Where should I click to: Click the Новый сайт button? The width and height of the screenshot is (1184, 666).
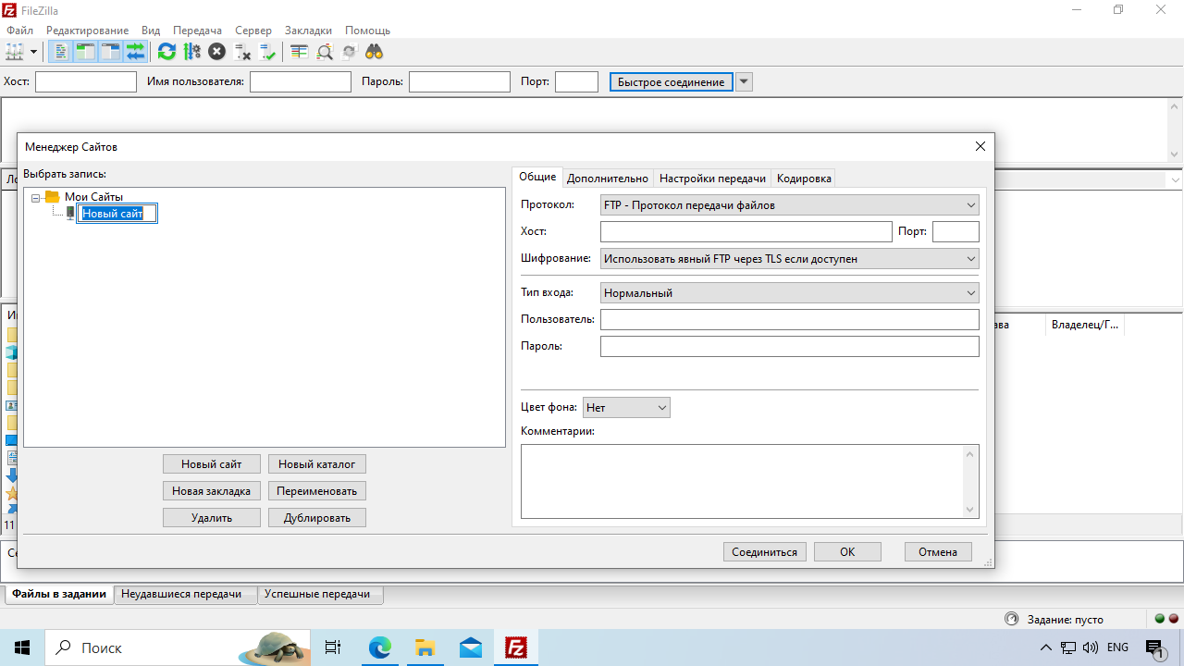(x=212, y=464)
